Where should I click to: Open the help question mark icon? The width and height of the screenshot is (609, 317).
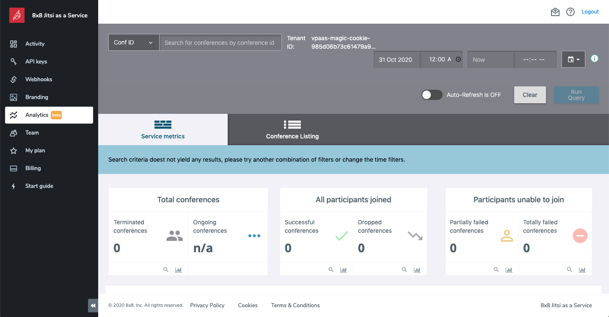point(570,12)
